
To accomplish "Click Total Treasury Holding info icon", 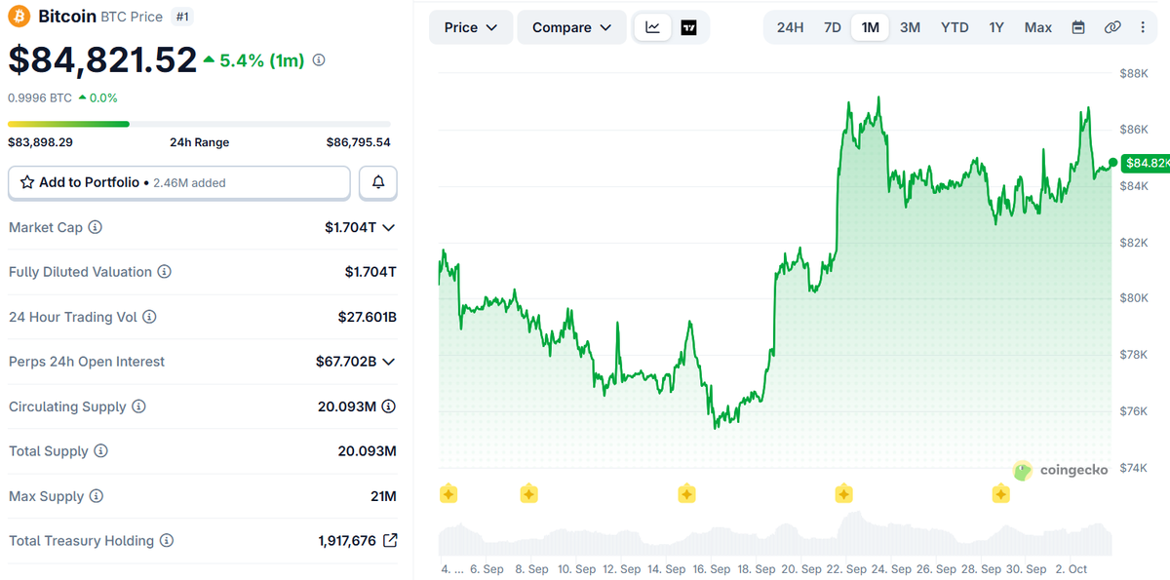I will tap(167, 540).
